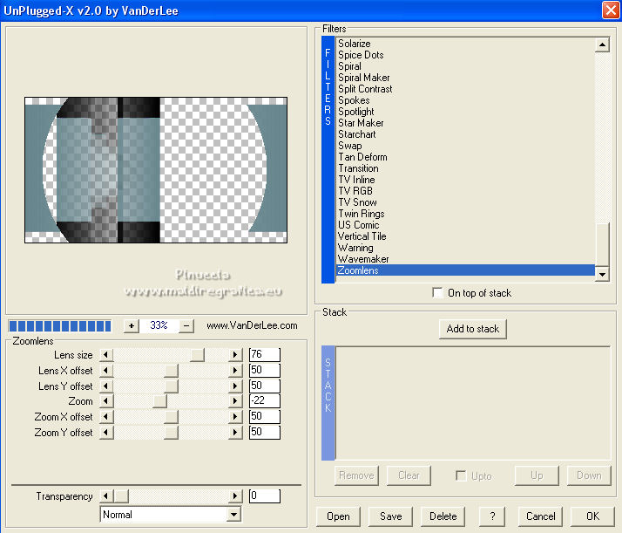Open the Normal blend mode dropdown
The image size is (622, 533).
pos(233,515)
